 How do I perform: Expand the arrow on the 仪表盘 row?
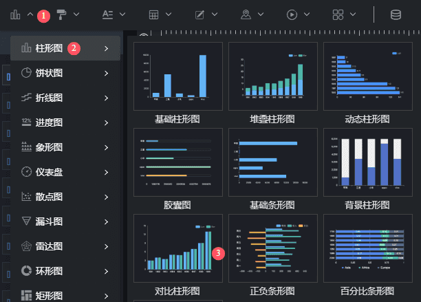[107, 173]
